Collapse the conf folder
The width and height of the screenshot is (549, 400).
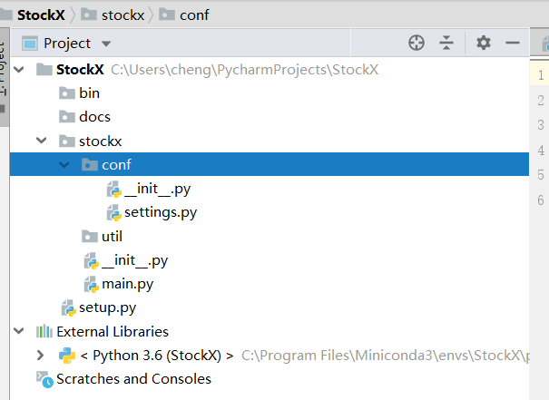(x=64, y=165)
